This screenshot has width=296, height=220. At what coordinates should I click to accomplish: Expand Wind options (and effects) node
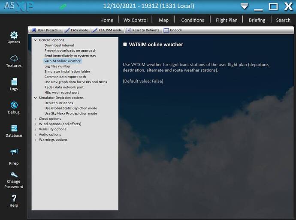pos(35,124)
